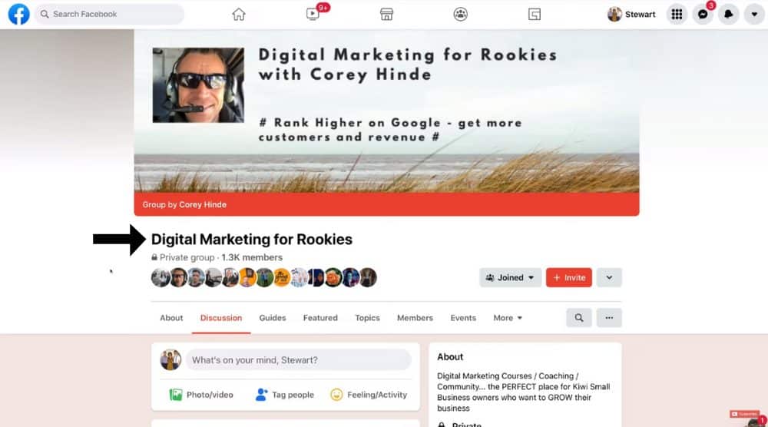The width and height of the screenshot is (768, 427).
Task: Expand the chevron button next to Invite
Action: tap(609, 278)
